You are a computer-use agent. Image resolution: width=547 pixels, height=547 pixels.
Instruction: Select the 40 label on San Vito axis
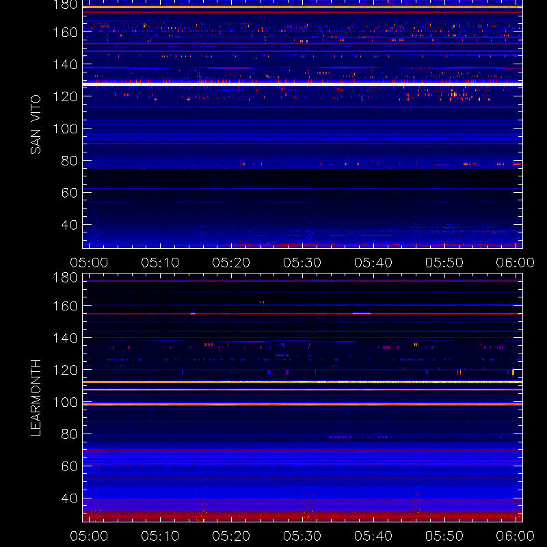coord(69,225)
